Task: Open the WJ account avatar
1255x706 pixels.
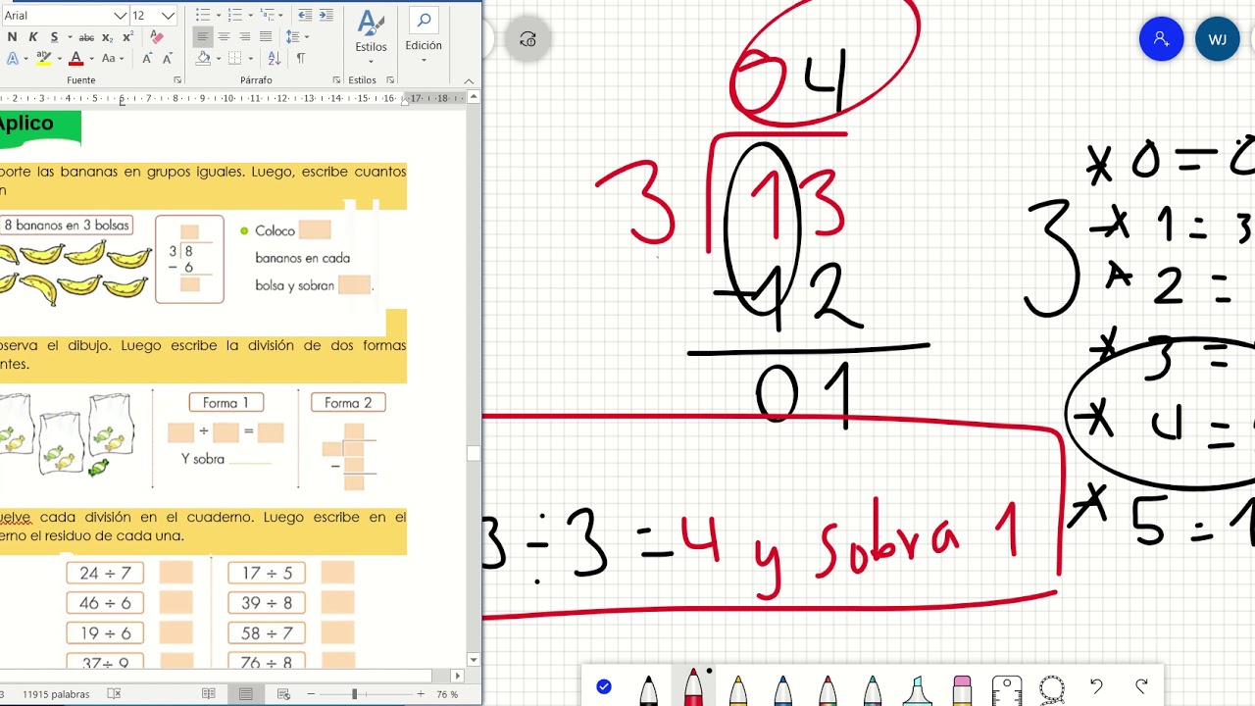Action: coord(1218,39)
